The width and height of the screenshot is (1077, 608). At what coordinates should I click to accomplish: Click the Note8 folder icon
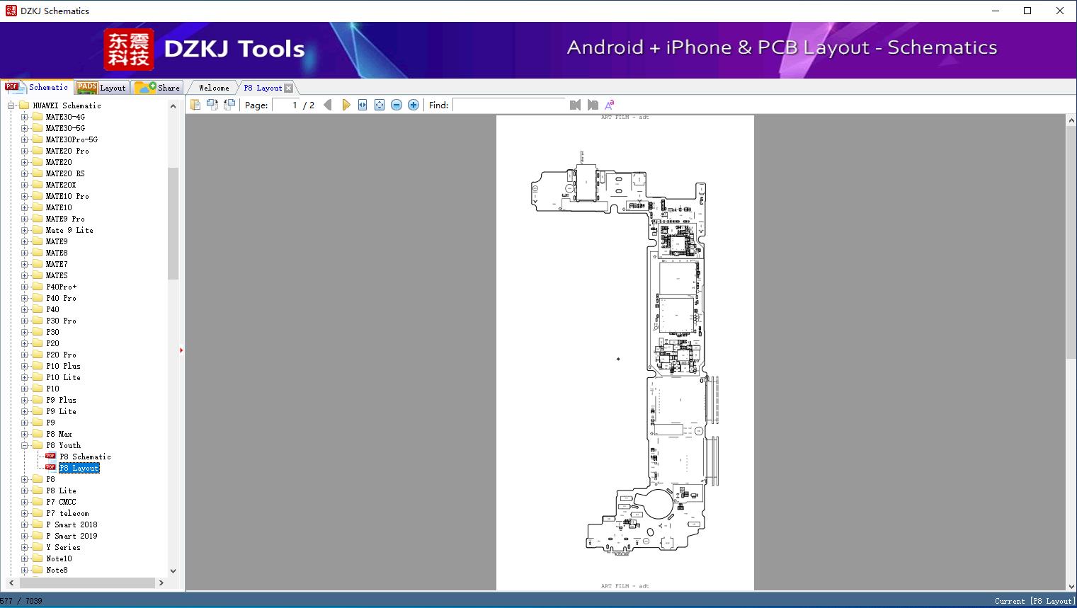click(38, 570)
